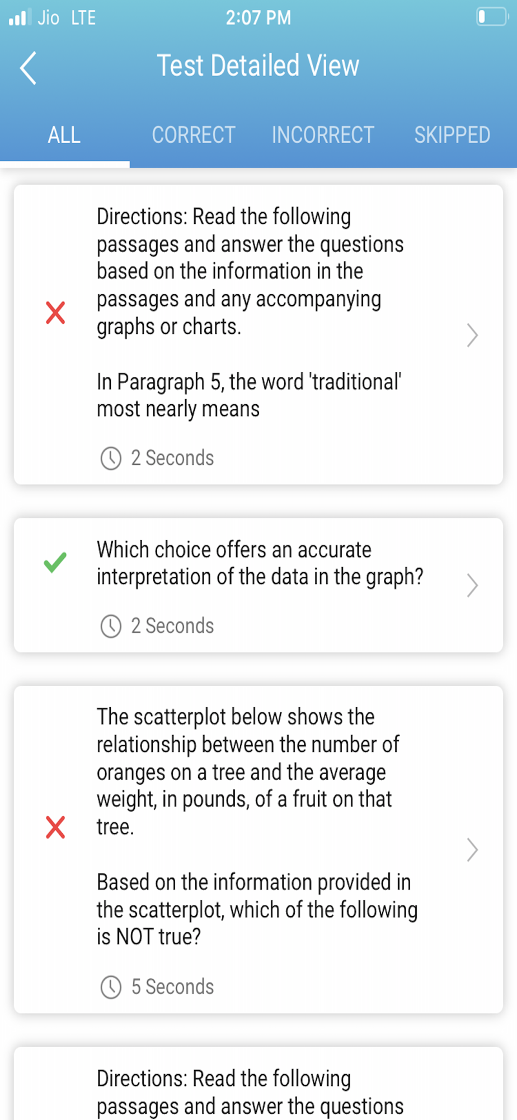This screenshot has width=517, height=1120.
Task: Click the green checkmark on the graph question
Action: (55, 562)
